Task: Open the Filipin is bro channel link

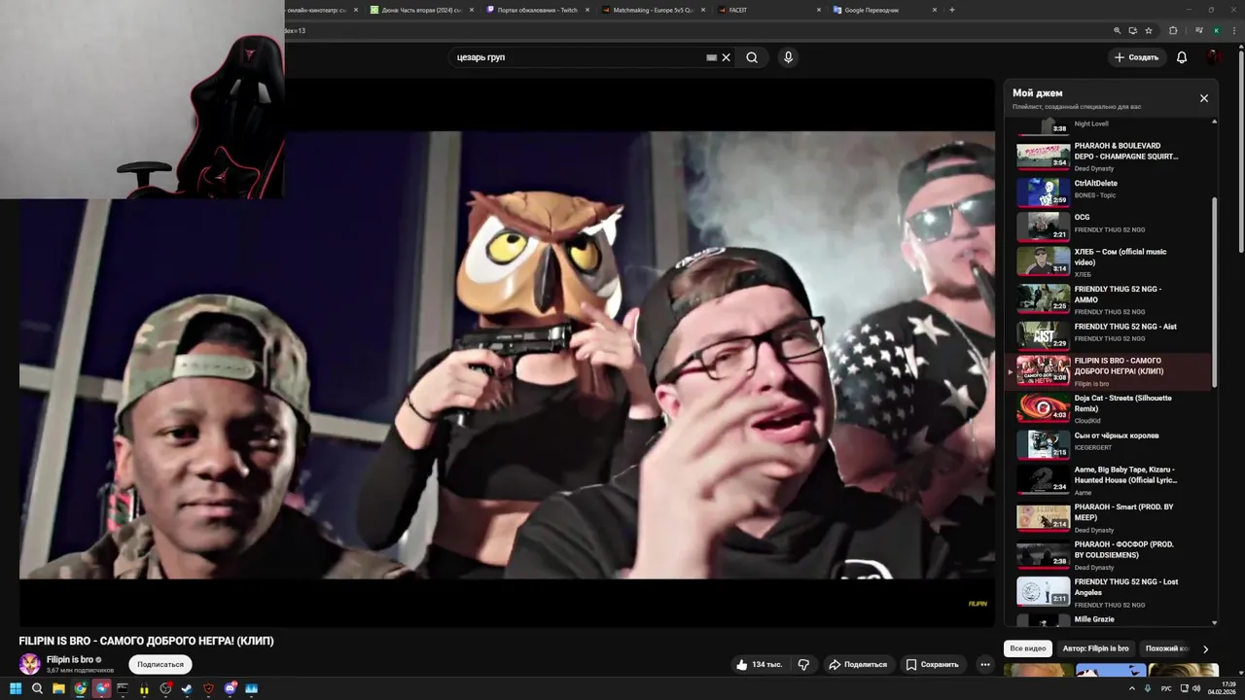Action: 70,659
